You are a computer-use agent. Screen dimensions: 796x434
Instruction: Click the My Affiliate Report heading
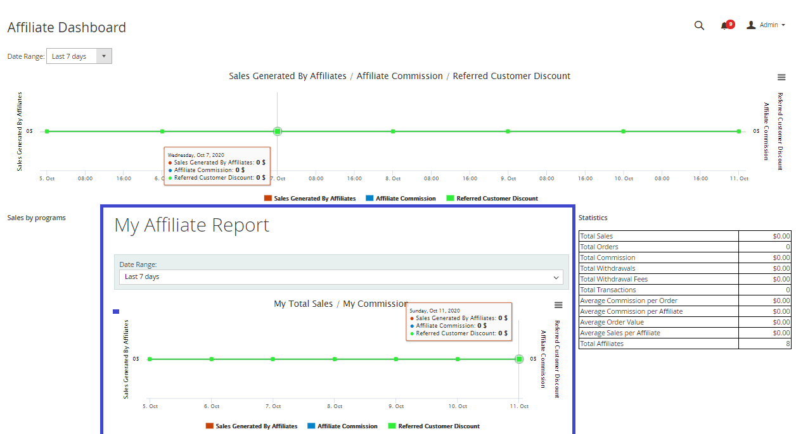192,225
